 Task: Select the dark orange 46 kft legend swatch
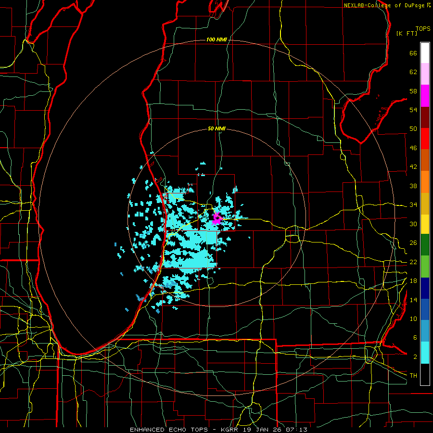click(425, 160)
